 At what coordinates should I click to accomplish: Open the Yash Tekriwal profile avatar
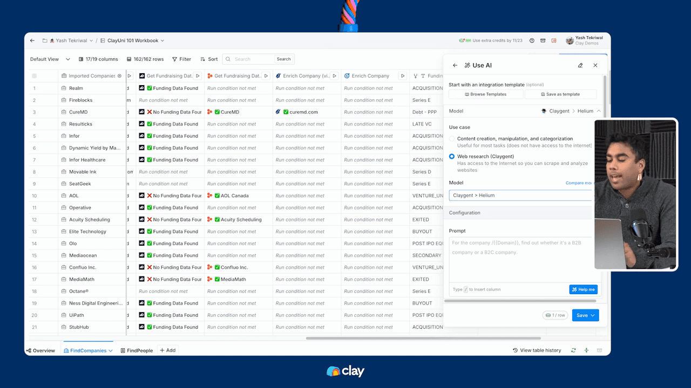click(570, 40)
